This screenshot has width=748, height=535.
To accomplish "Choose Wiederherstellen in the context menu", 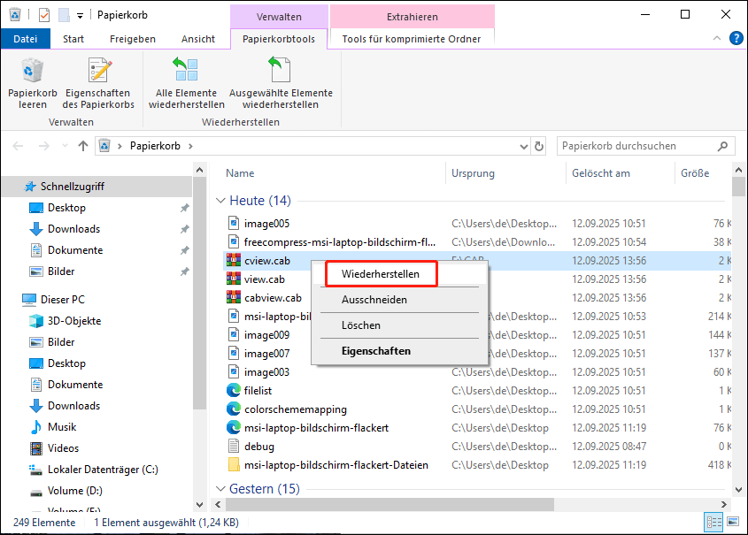I will click(x=400, y=274).
